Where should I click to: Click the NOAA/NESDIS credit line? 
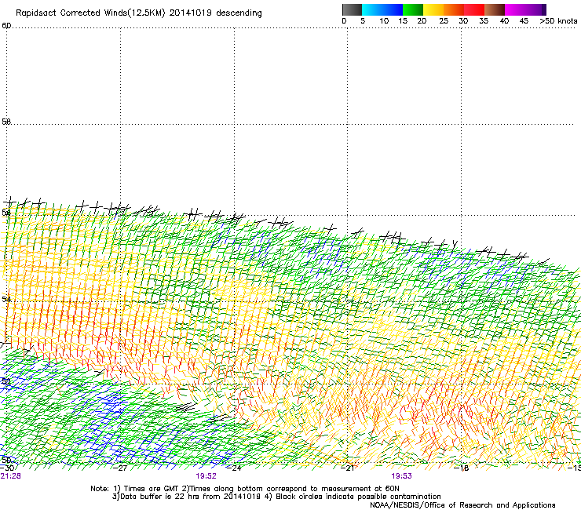(x=462, y=505)
